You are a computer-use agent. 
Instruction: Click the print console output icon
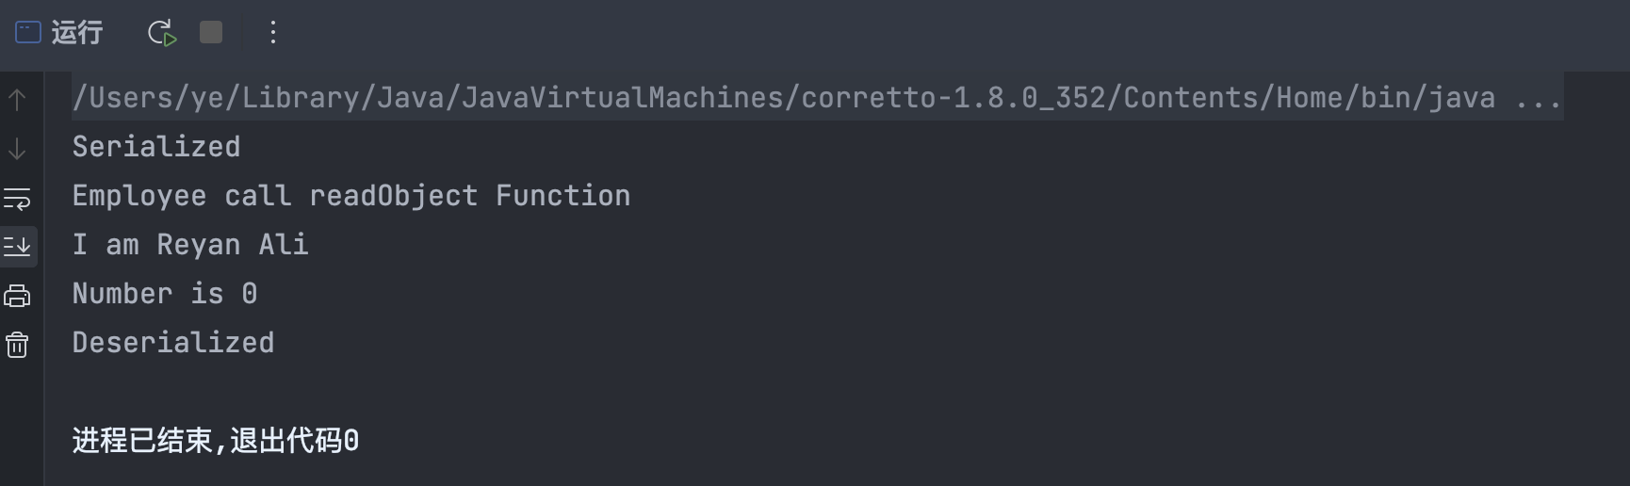(x=17, y=296)
